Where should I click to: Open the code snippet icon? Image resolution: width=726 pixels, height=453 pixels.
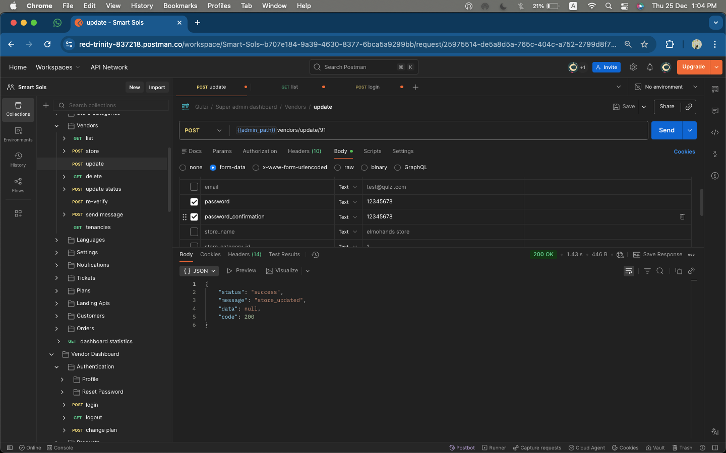715,132
